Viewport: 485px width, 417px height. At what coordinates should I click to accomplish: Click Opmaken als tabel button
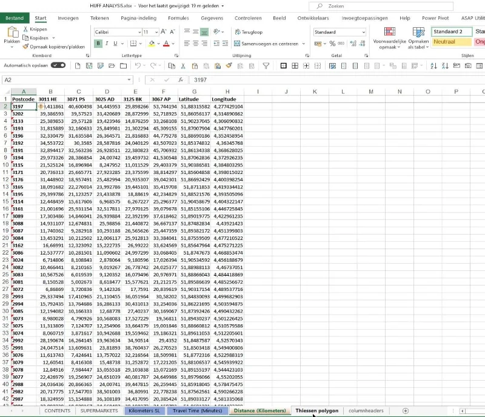coord(418,38)
